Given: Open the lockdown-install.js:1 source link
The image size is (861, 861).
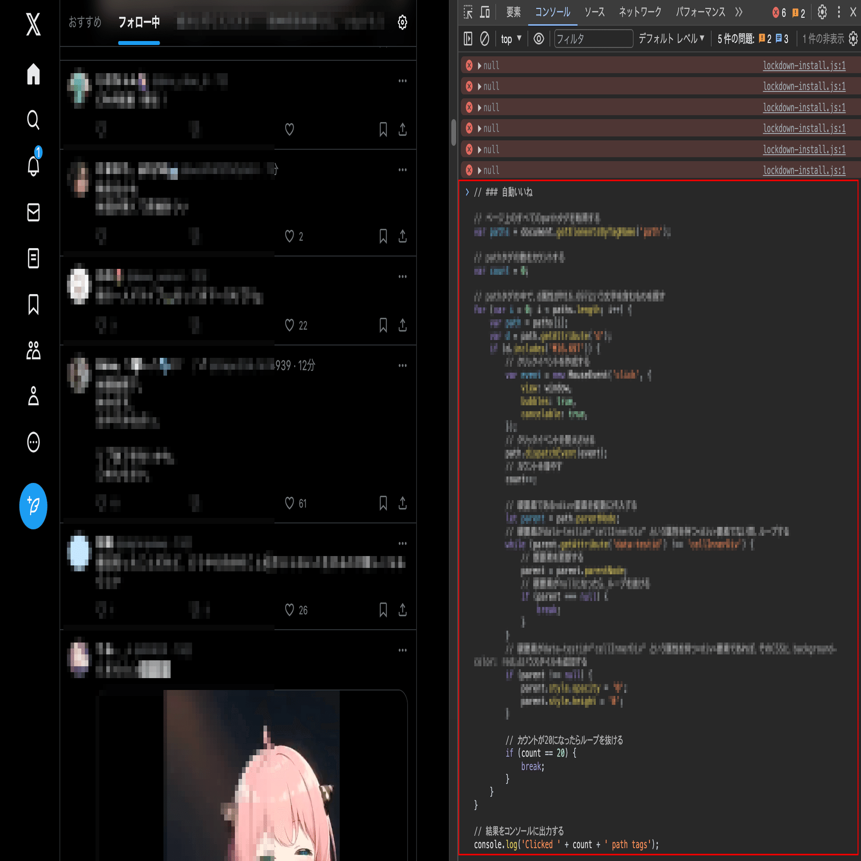Looking at the screenshot, I should click(x=804, y=65).
